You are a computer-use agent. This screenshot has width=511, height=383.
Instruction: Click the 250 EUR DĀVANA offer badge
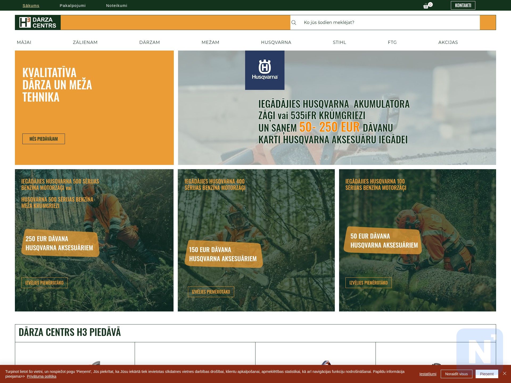point(60,243)
